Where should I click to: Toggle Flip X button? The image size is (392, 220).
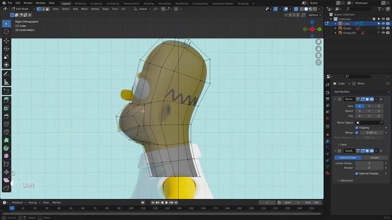[x=360, y=116]
